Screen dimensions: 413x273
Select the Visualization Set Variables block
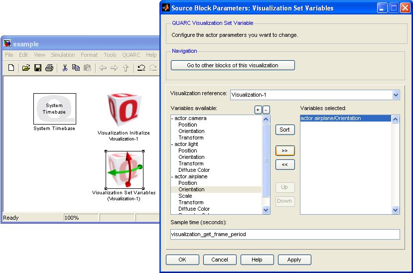point(125,170)
